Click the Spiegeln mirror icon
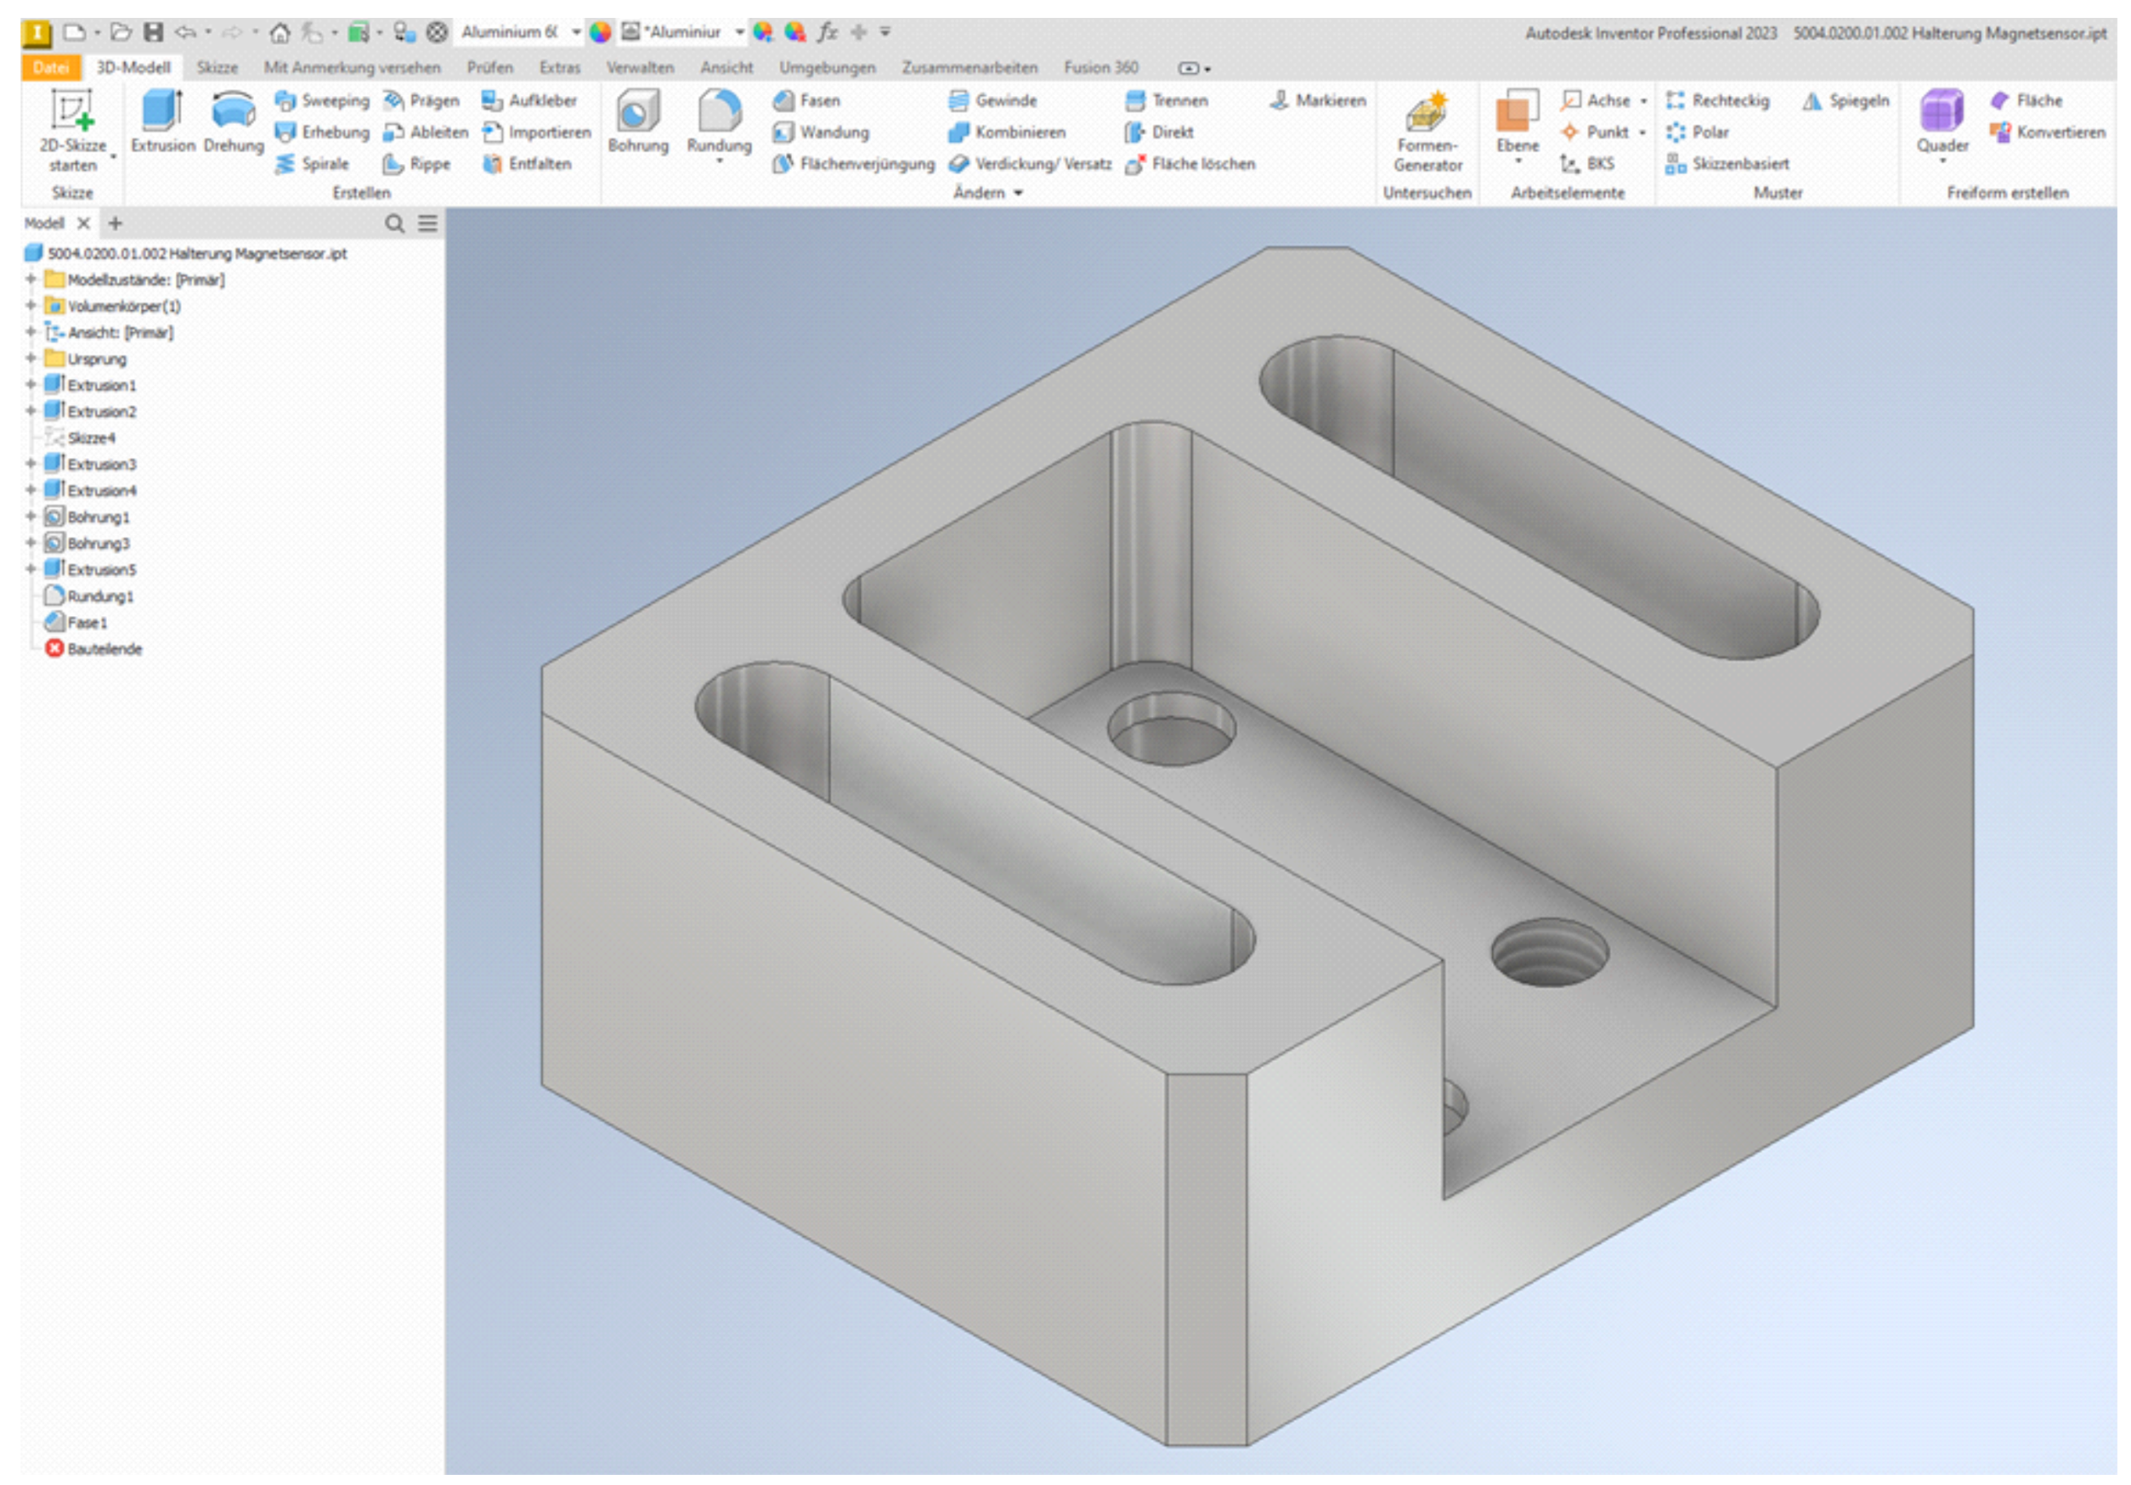The image size is (2131, 1485). pyautogui.click(x=1811, y=100)
